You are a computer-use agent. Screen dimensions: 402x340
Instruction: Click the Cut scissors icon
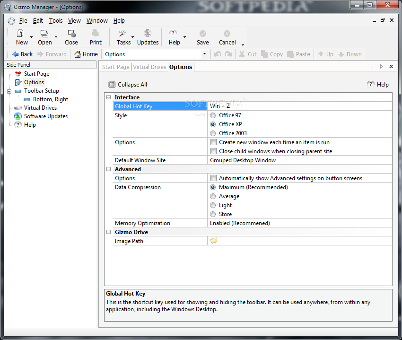[242, 54]
